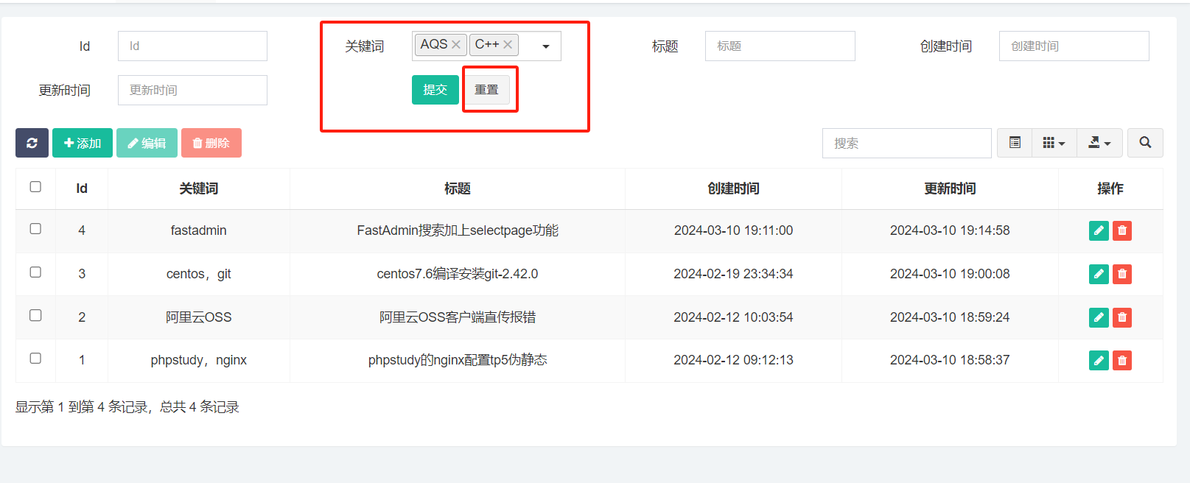The height and width of the screenshot is (483, 1190).
Task: Click the 操作 column header
Action: pyautogui.click(x=1110, y=188)
